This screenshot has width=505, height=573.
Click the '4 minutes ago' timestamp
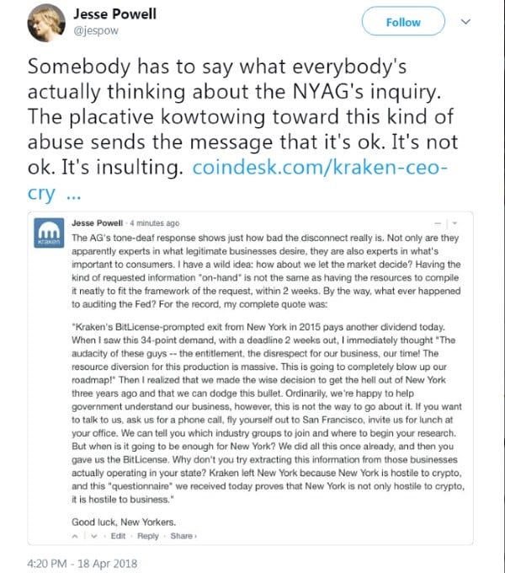155,223
